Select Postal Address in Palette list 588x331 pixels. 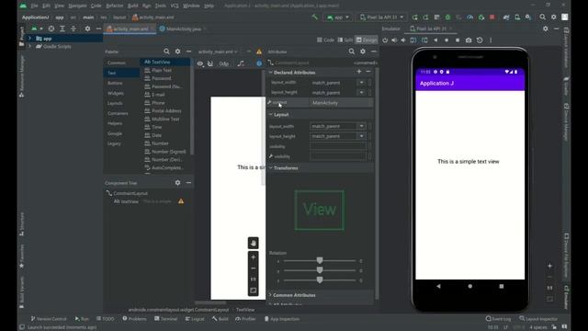pyautogui.click(x=165, y=110)
